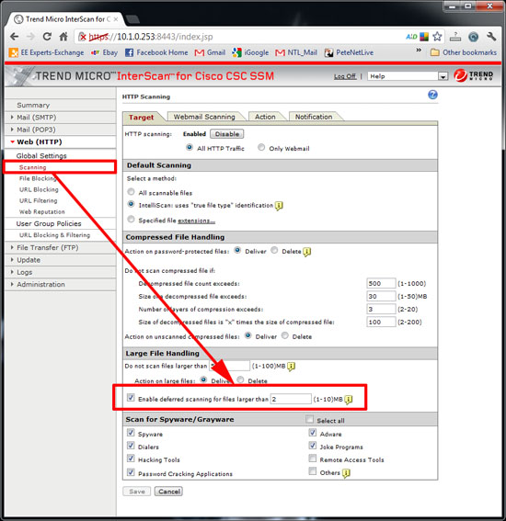Click the round globe extension icon

click(473, 37)
